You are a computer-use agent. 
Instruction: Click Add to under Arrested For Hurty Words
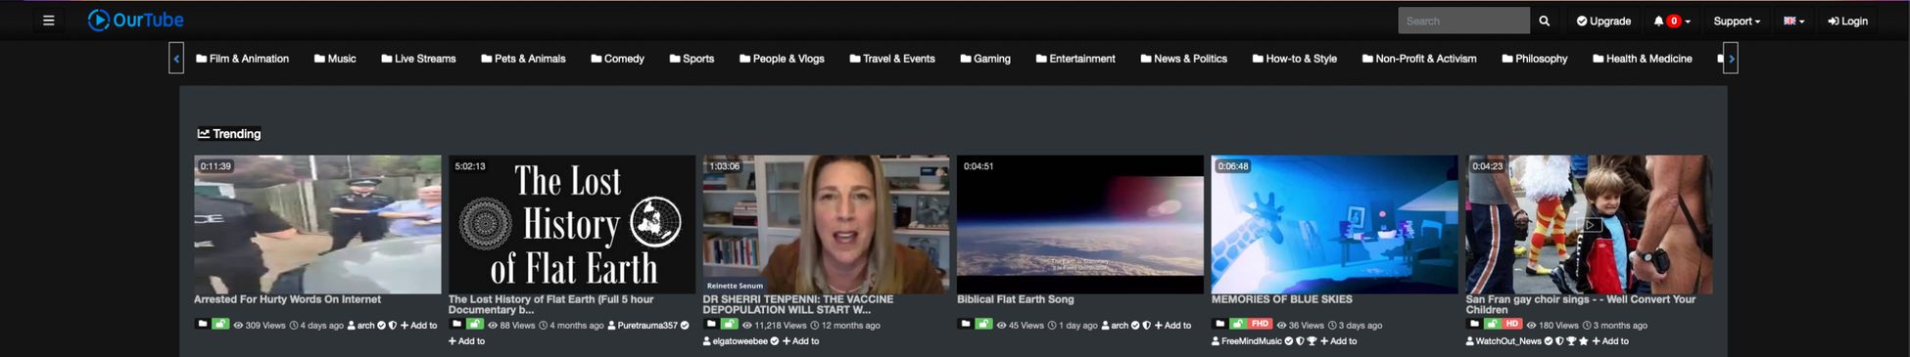(419, 325)
